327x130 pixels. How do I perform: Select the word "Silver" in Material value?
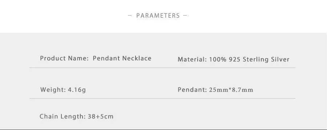pos(280,60)
